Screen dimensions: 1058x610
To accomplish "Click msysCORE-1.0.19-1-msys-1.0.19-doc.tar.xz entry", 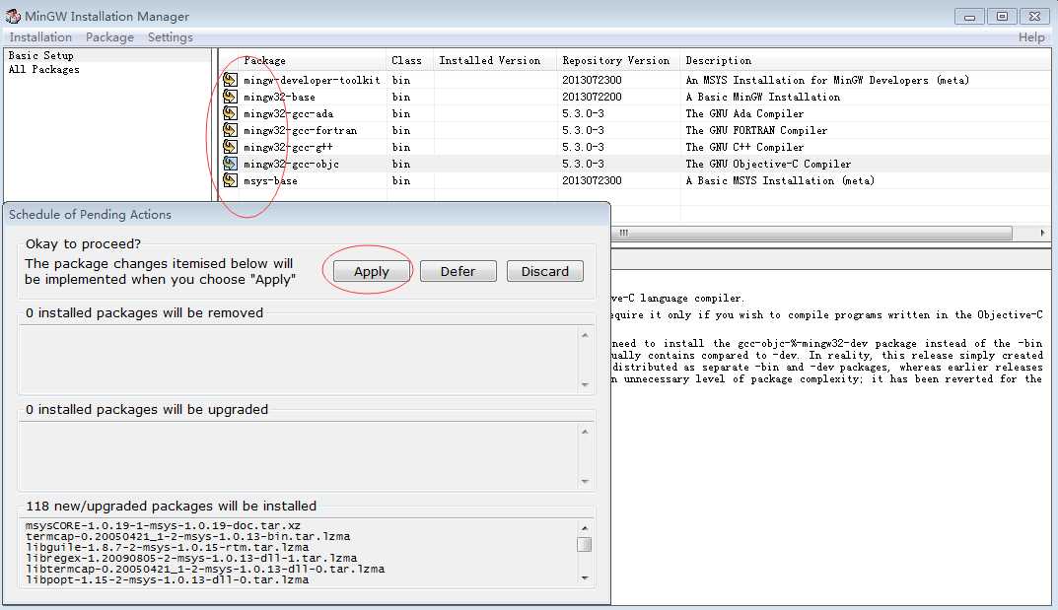I will [163, 526].
